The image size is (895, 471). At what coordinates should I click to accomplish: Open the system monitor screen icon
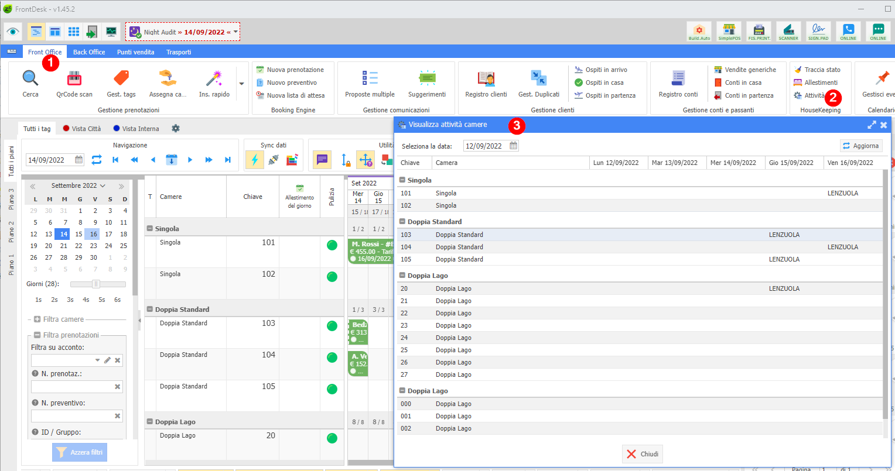111,32
